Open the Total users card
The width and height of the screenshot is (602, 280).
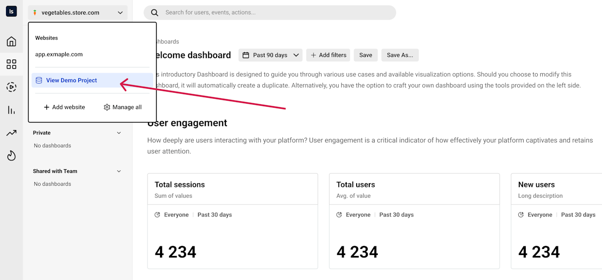414,221
